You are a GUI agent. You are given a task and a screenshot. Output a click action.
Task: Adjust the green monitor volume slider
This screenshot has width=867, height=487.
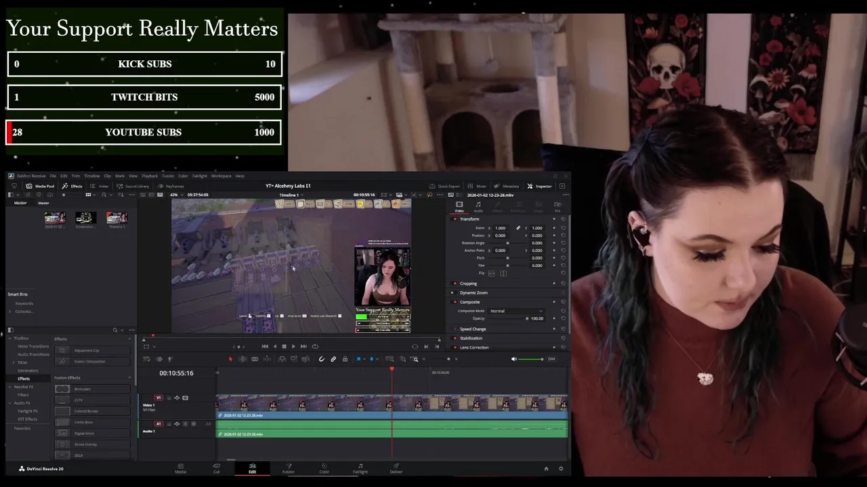(x=530, y=359)
